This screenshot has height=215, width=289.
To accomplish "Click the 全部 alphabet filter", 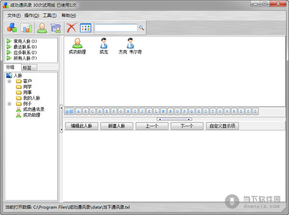I will (x=69, y=111).
